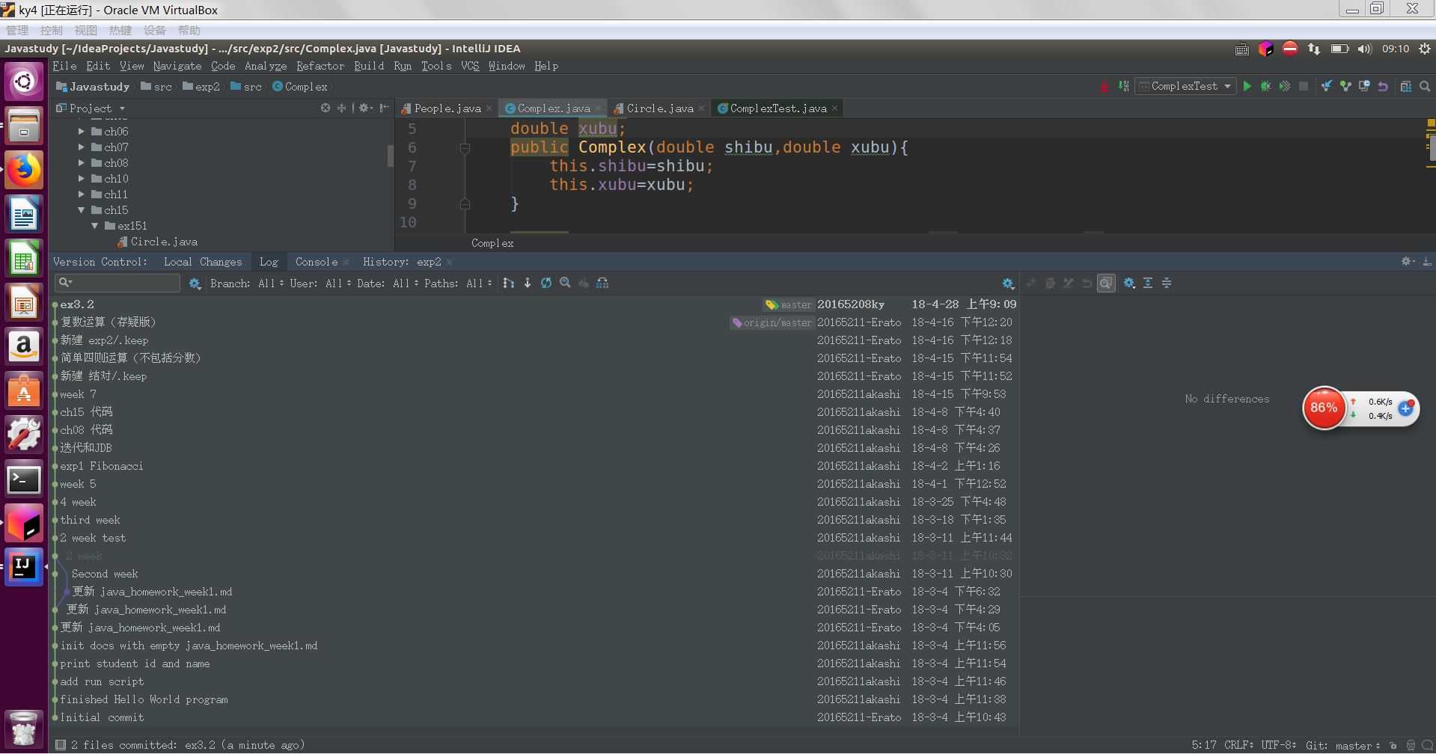Hide the Version Control tool window
Screen dimensions: 1436x754
point(1427,261)
